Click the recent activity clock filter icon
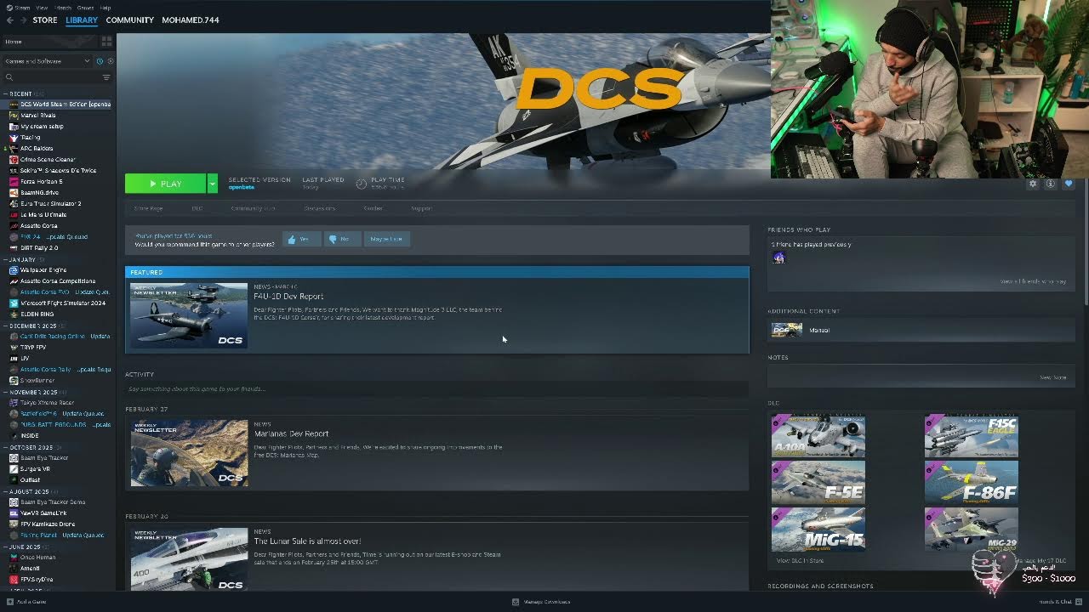 tap(100, 61)
